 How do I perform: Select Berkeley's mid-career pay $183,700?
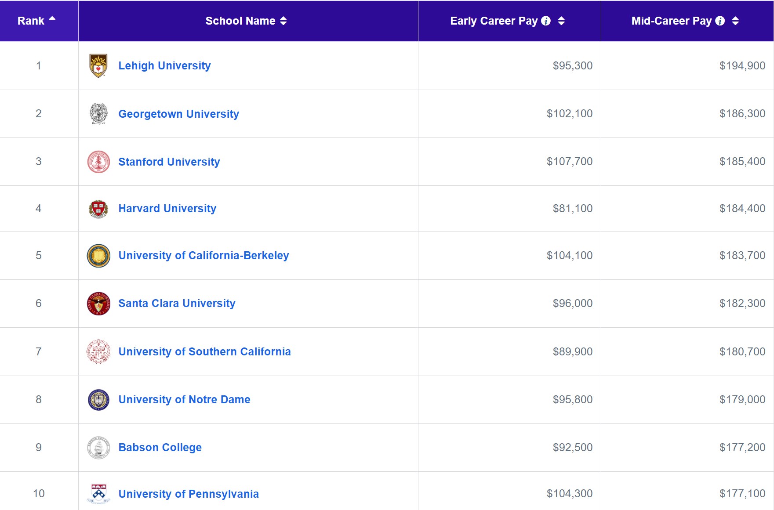742,255
